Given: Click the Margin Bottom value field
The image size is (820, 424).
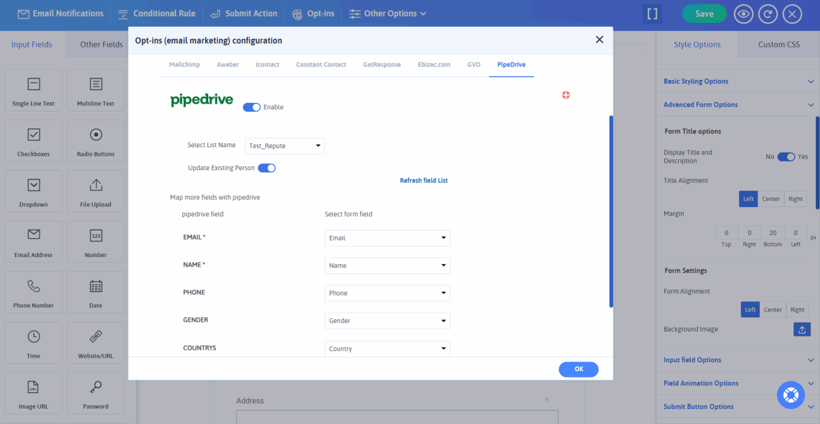Looking at the screenshot, I should [x=772, y=233].
